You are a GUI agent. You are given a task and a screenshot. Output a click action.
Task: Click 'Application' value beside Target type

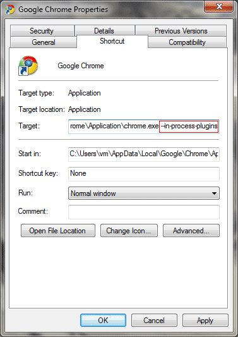pos(85,93)
